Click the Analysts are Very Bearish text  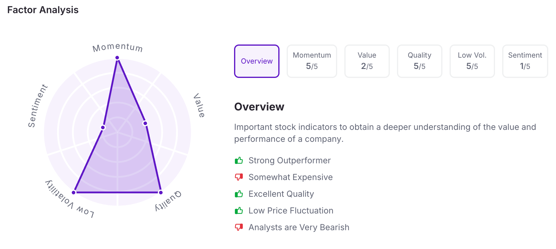click(x=299, y=228)
